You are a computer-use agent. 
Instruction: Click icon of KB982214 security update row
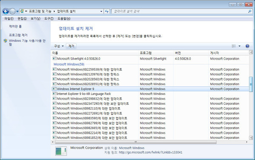point(54,133)
